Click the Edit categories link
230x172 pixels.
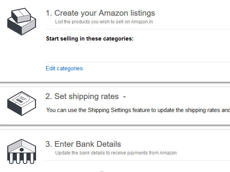point(64,68)
